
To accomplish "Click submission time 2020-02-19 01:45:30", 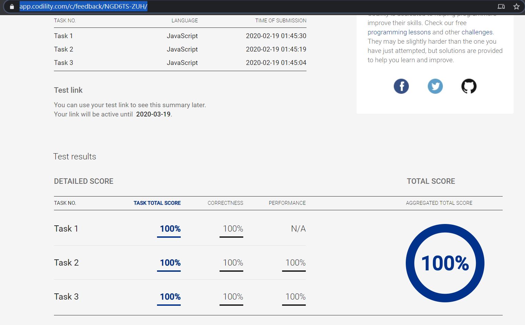I will pyautogui.click(x=276, y=36).
